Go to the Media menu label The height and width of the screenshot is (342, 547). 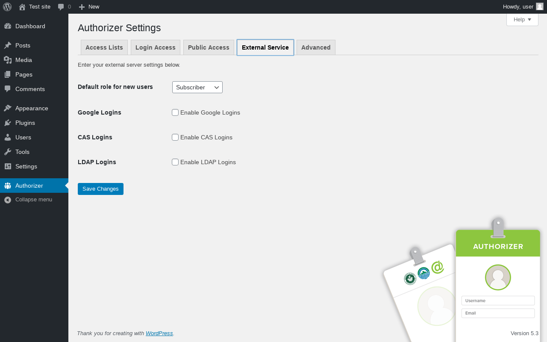(24, 60)
